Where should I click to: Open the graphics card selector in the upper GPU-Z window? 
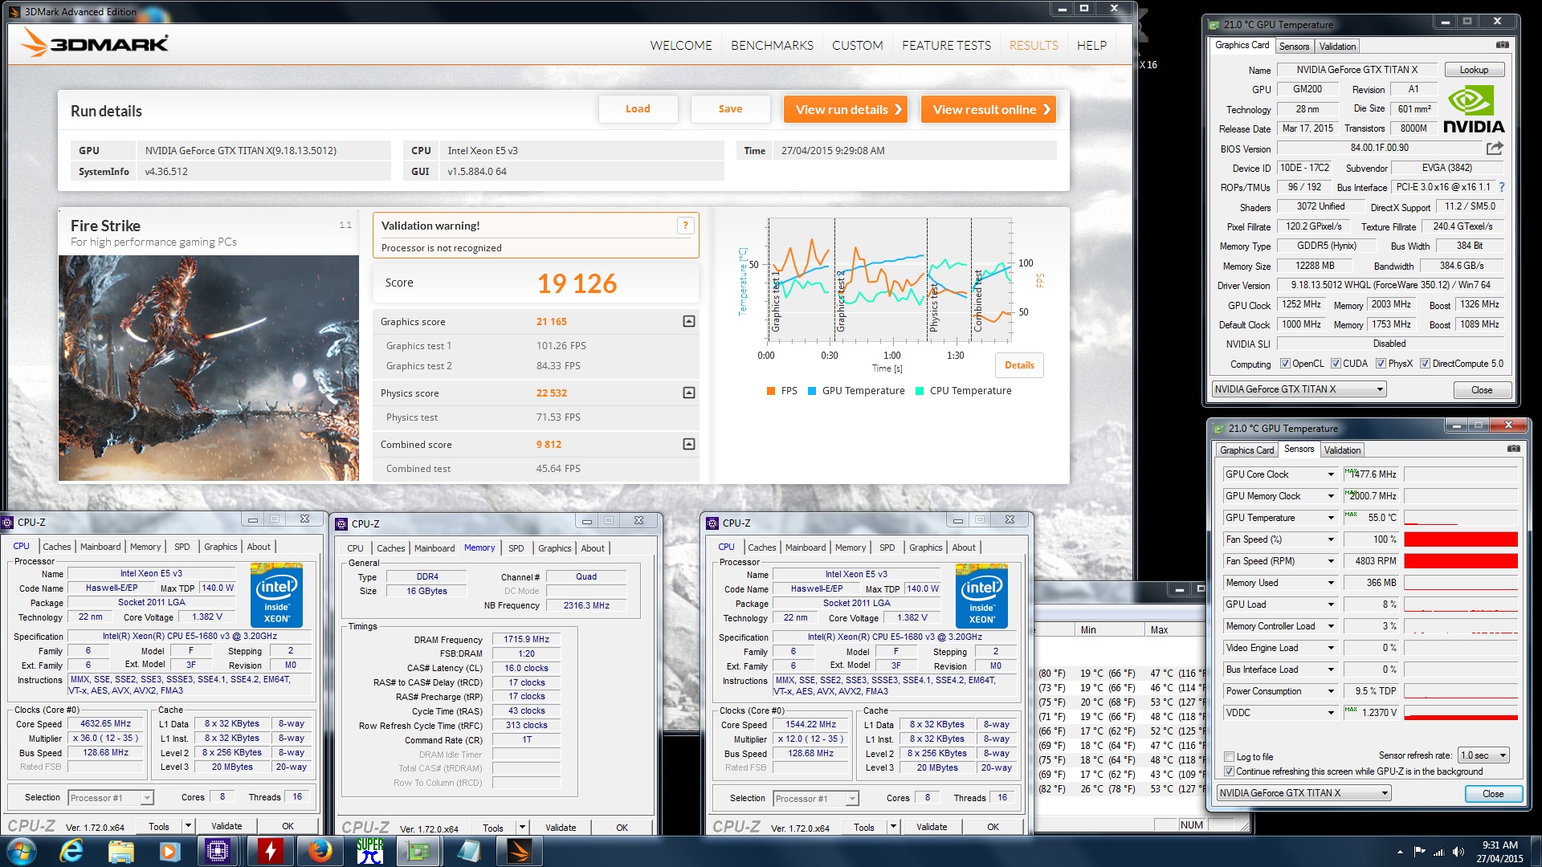tap(1299, 389)
